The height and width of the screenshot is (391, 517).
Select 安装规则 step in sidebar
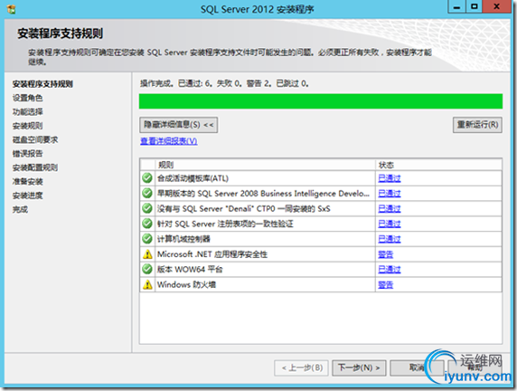(x=27, y=126)
